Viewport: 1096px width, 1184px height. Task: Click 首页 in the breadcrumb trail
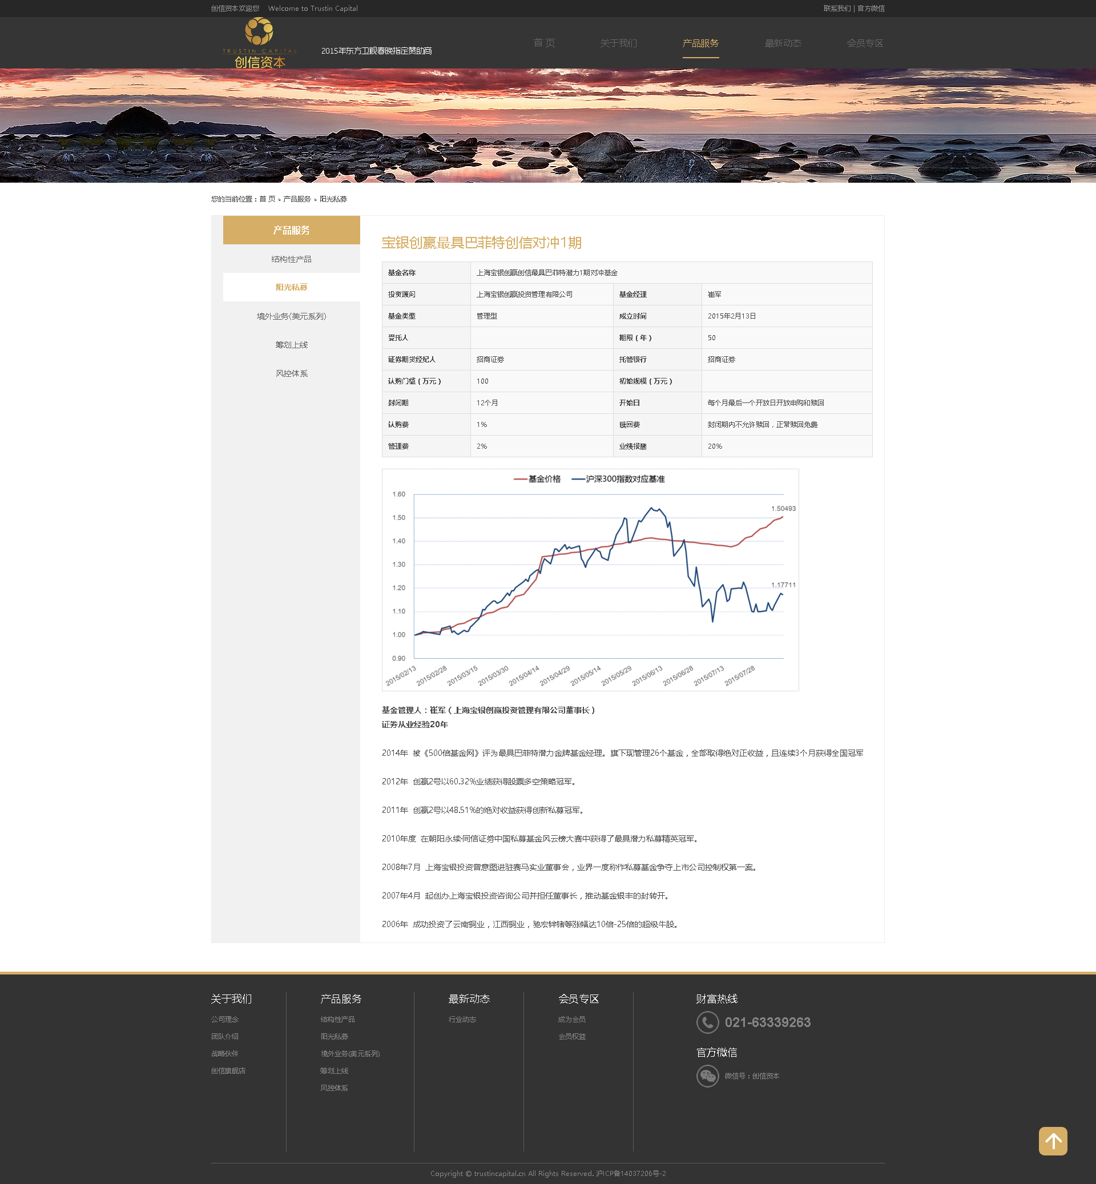tap(267, 199)
